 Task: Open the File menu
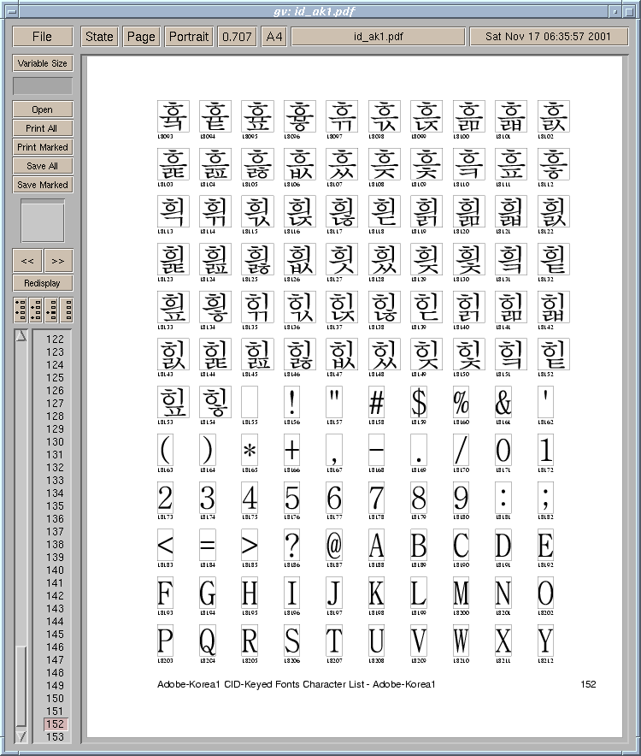tap(42, 36)
